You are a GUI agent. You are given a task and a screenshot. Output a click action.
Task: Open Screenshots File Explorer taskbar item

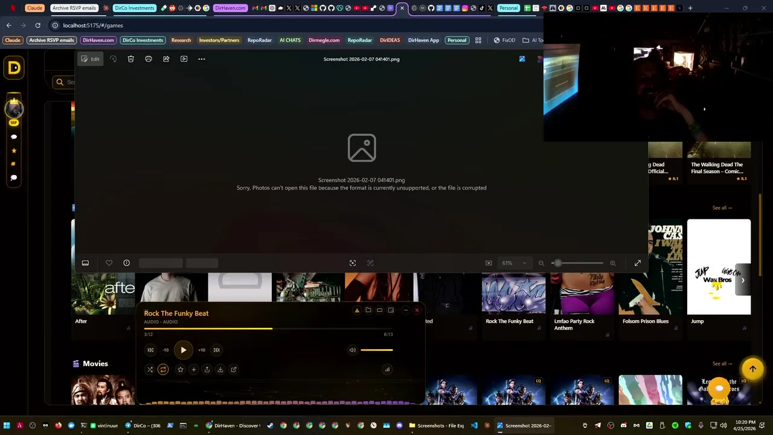[x=436, y=425]
